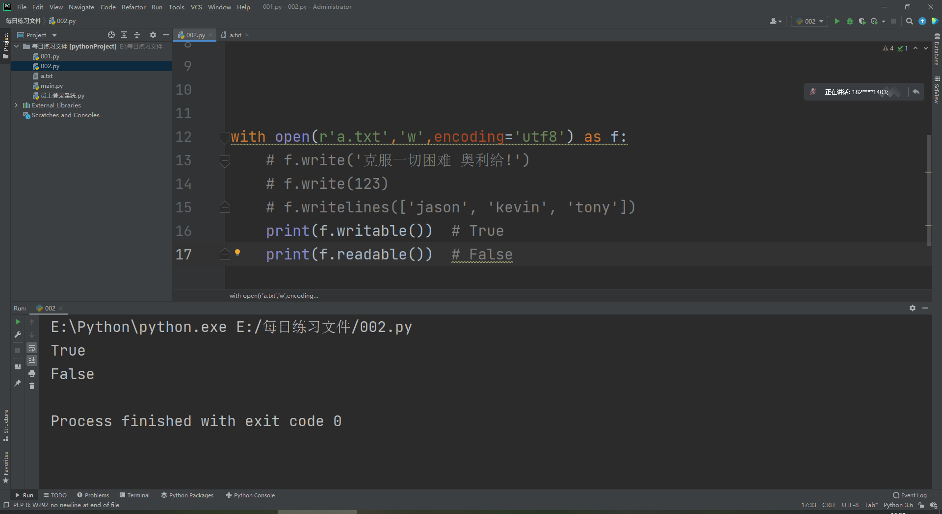Clear Run output with the trash icon
The image size is (942, 514).
click(x=32, y=386)
